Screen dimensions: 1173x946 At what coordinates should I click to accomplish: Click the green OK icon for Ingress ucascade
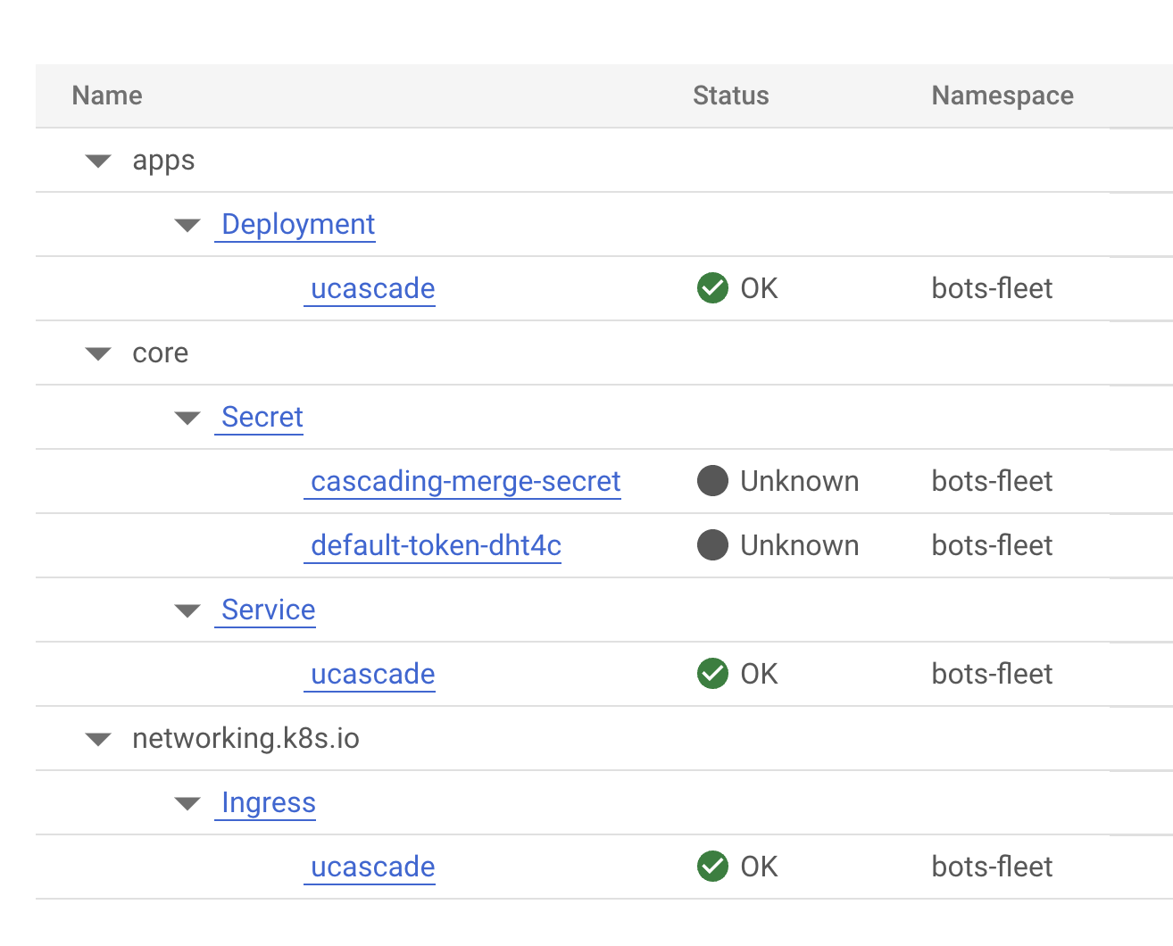(712, 867)
